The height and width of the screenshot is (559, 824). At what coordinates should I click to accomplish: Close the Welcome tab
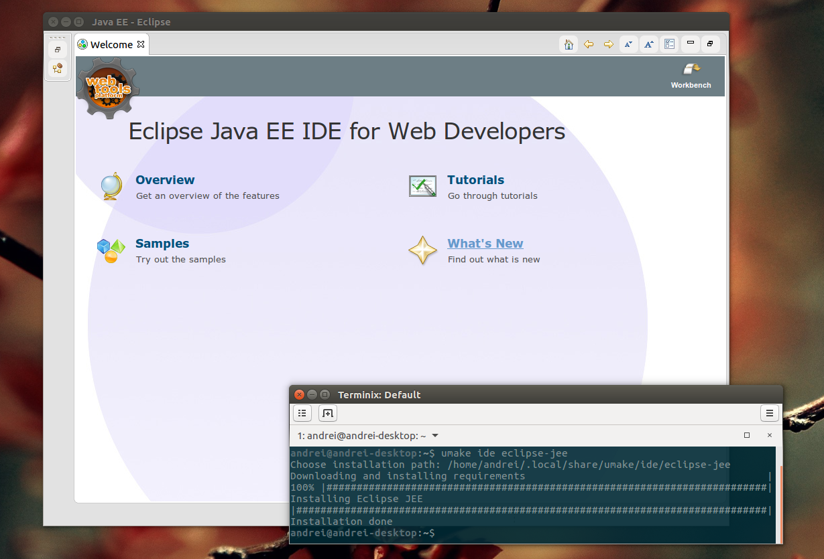click(141, 44)
